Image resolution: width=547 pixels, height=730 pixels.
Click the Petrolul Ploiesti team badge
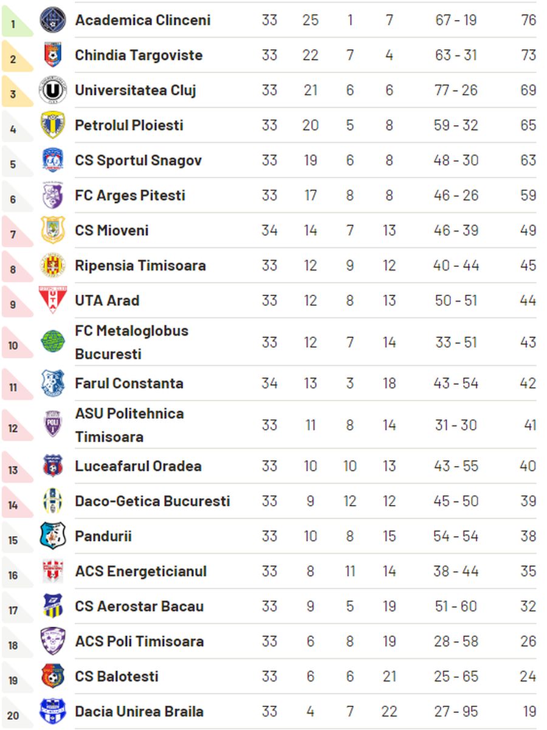(x=53, y=125)
